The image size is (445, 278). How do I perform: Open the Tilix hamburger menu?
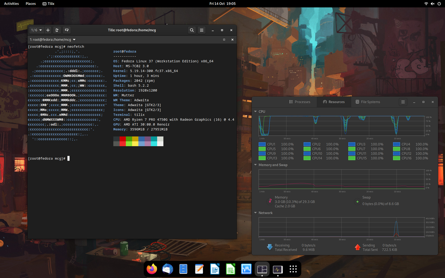[201, 30]
